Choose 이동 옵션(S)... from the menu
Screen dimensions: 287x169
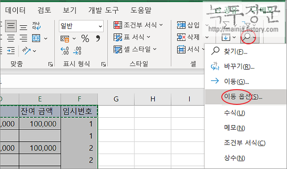point(245,97)
